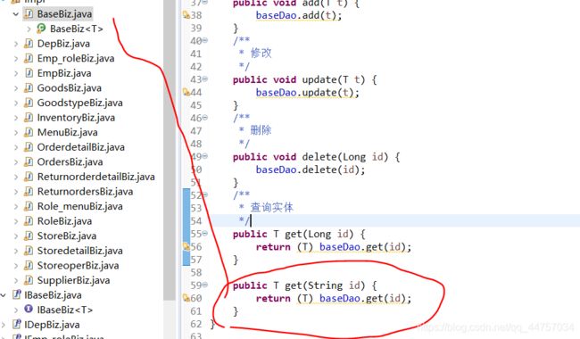Click the ReturnorderdetailBiz.java file icon
This screenshot has height=339, width=580.
click(29, 177)
